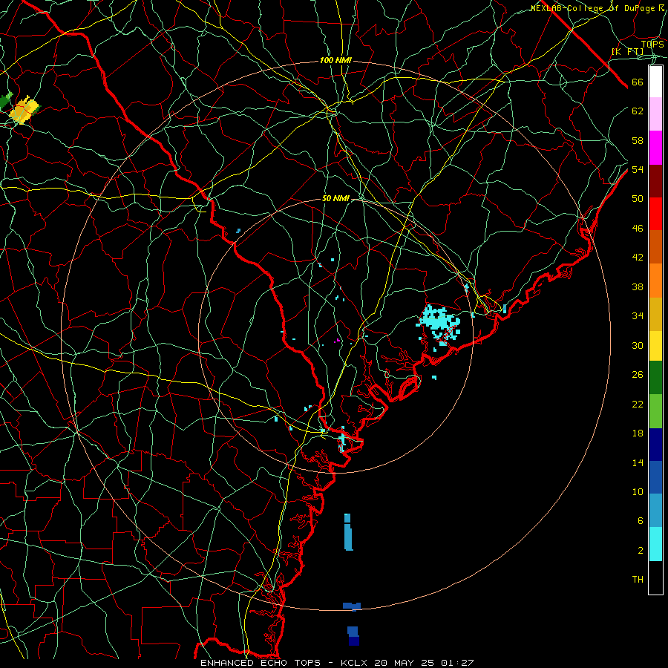Click the gold color scale swatch
The height and width of the screenshot is (668, 668).
655,314
